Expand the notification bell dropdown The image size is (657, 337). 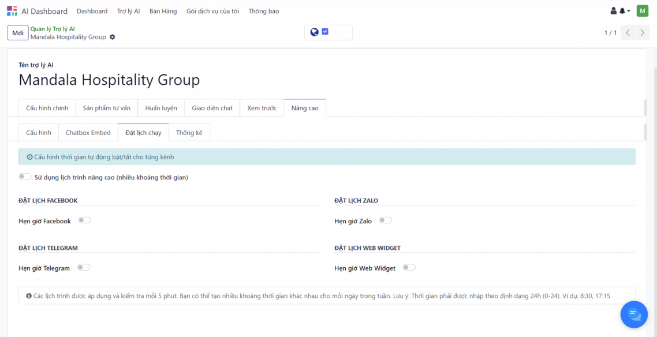[625, 11]
